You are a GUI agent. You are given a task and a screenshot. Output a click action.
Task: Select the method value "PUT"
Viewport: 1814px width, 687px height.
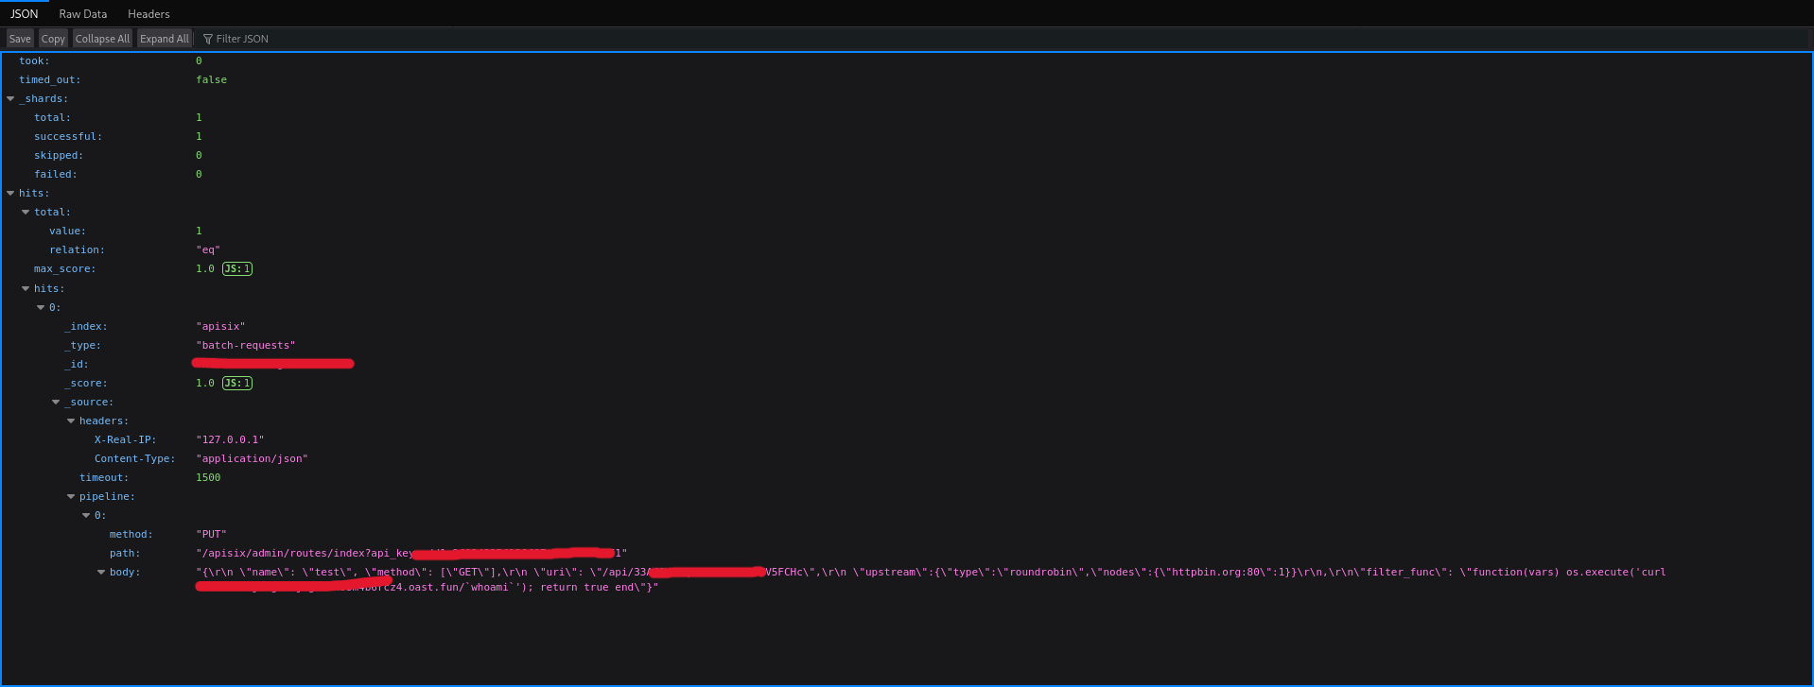[x=211, y=534]
